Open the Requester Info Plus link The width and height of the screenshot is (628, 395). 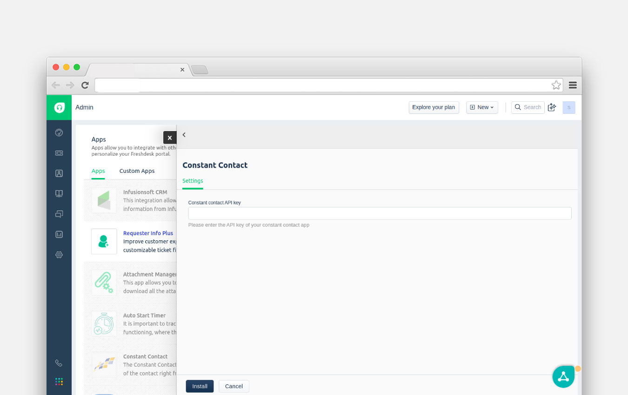[x=148, y=233]
